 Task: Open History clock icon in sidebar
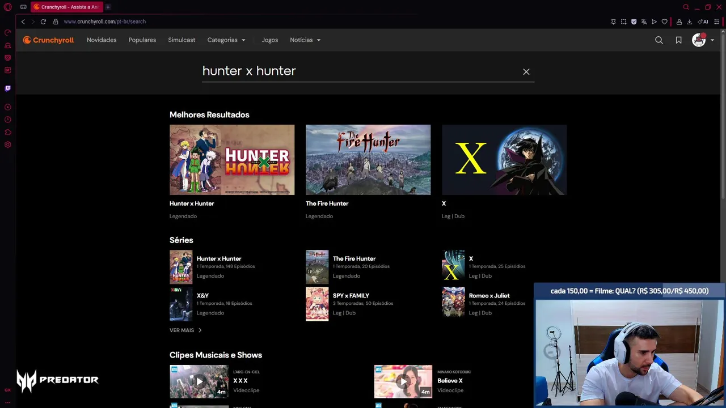(7, 120)
